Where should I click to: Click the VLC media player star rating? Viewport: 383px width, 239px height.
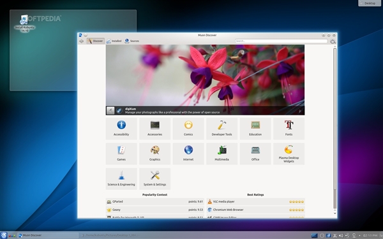coord(297,201)
